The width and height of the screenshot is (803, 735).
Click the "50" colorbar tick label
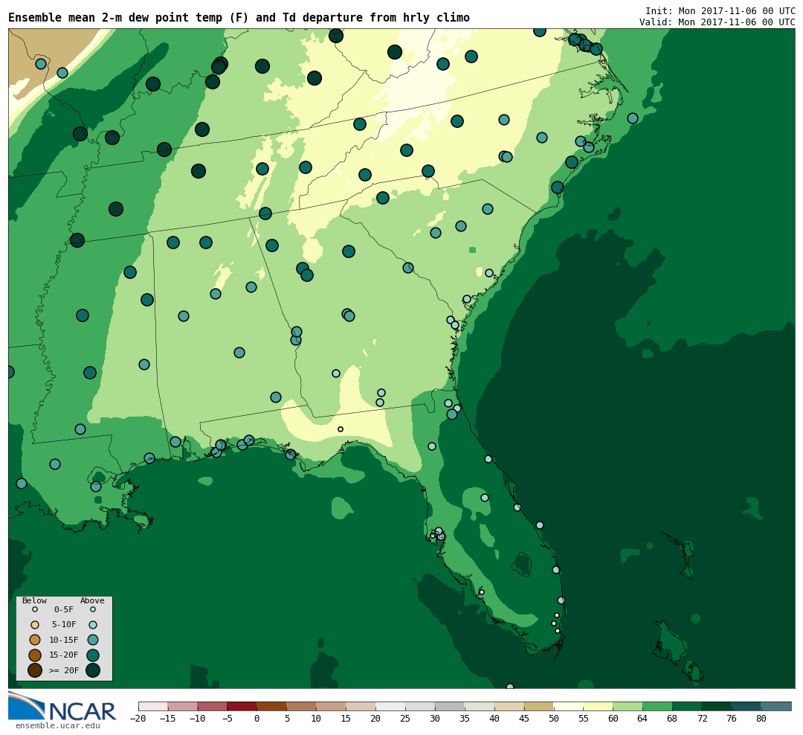point(554,719)
